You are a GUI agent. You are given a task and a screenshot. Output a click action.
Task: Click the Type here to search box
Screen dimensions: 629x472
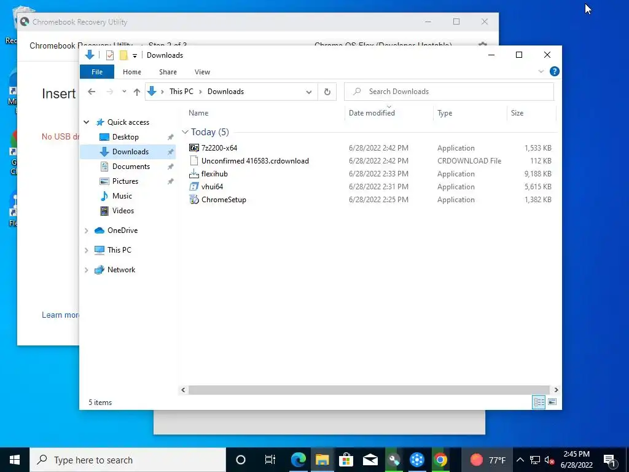(x=128, y=460)
